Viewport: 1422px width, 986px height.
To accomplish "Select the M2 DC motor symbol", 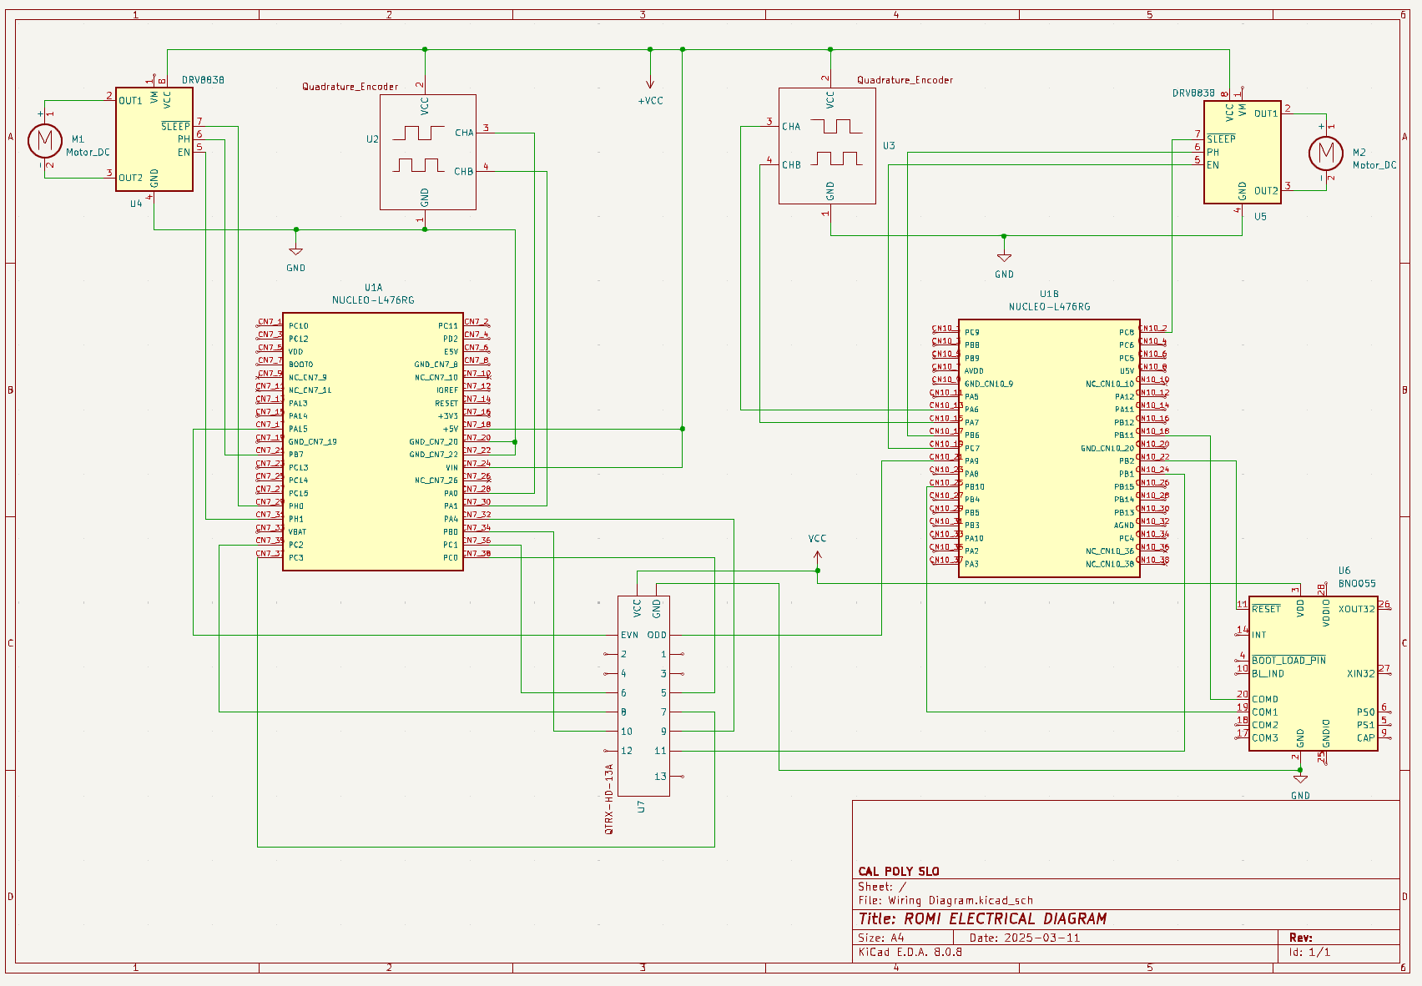I will click(x=1325, y=153).
